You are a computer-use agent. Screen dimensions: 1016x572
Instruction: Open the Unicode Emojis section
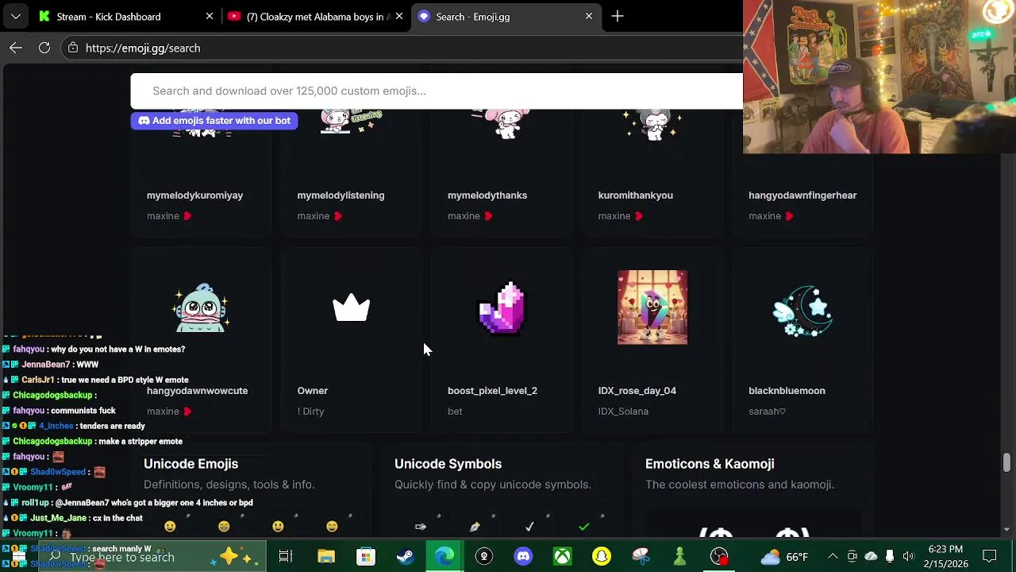190,464
